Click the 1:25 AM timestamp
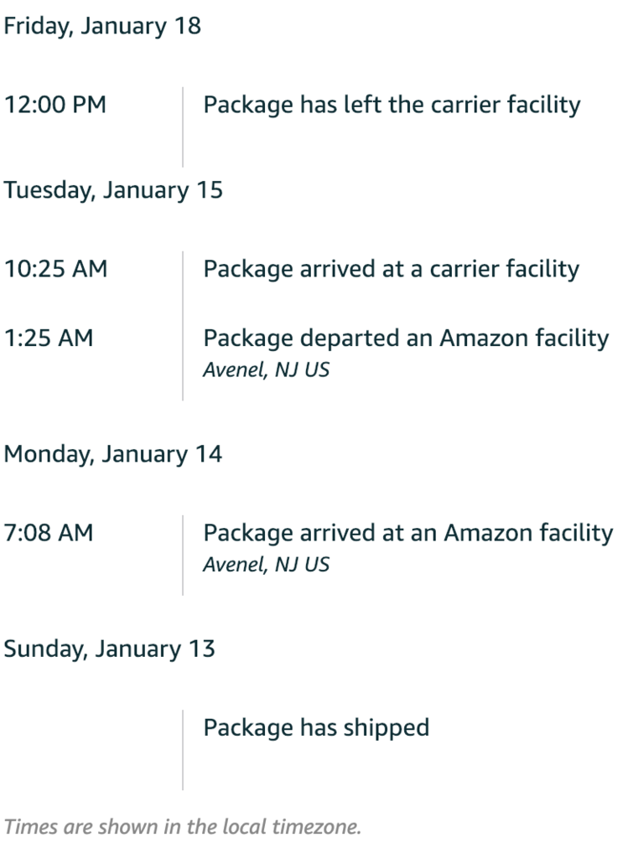Viewport: 633px width, 858px height. coord(48,338)
